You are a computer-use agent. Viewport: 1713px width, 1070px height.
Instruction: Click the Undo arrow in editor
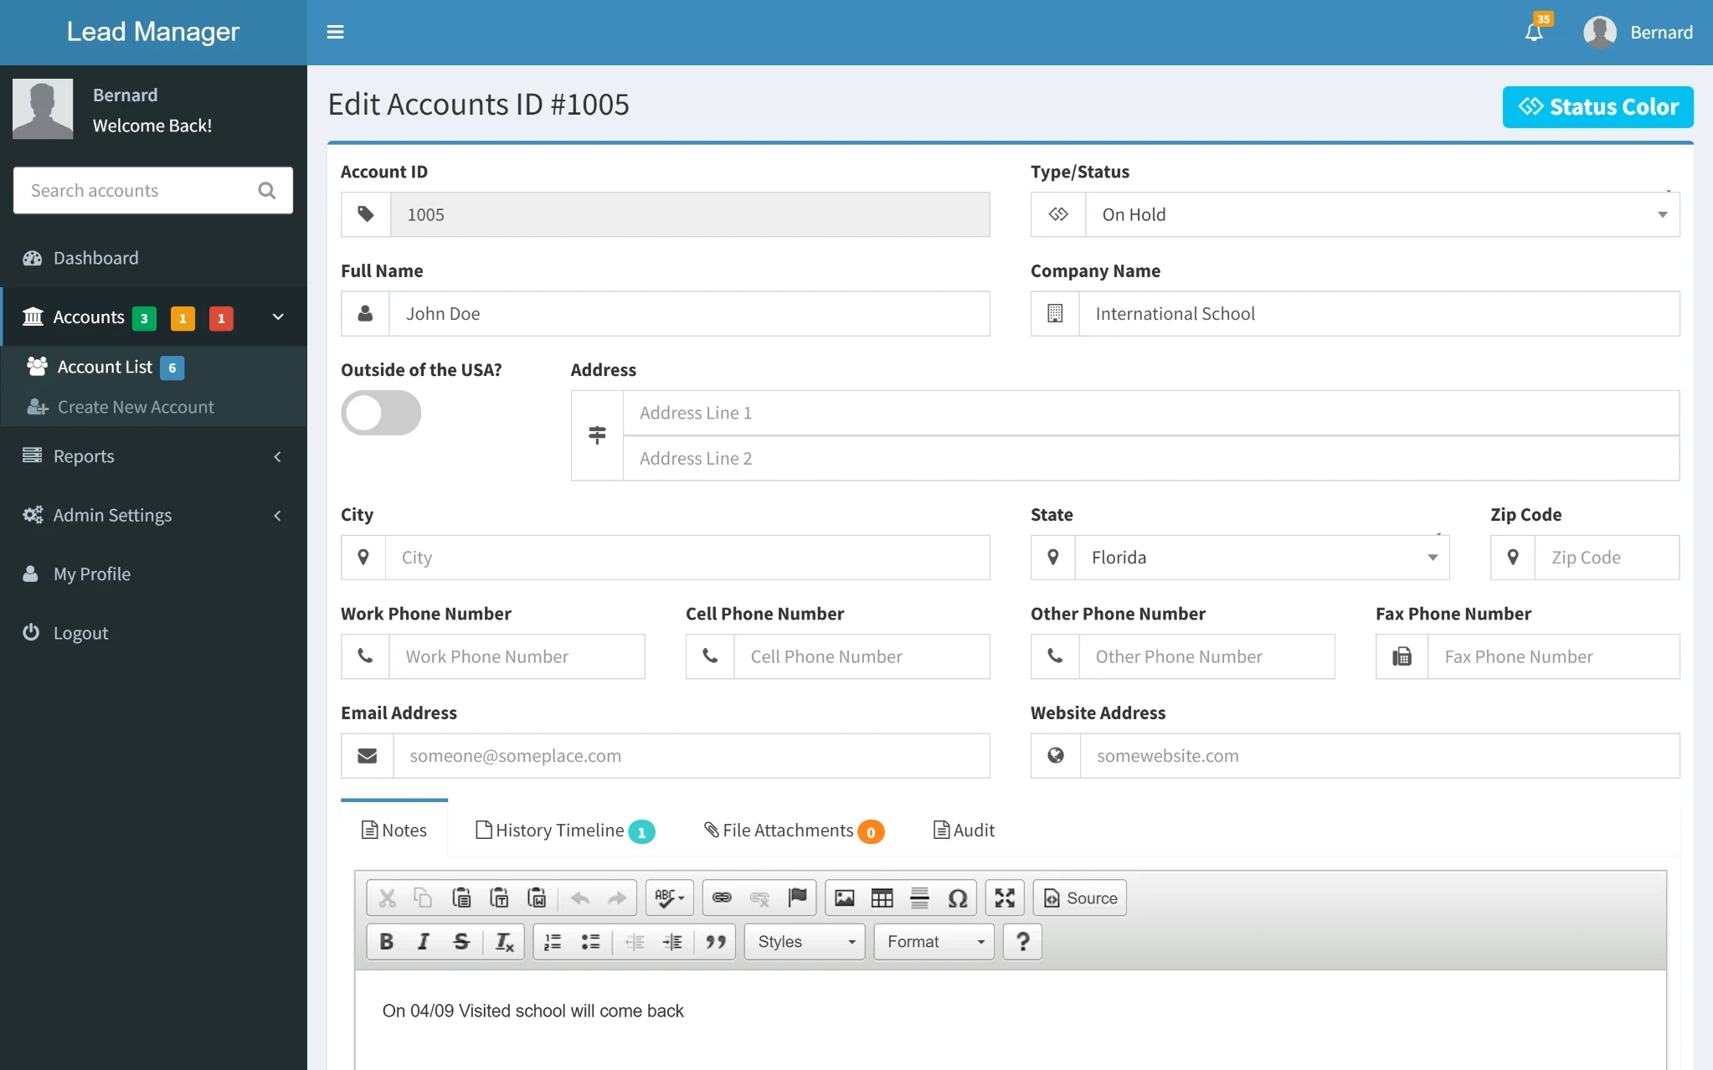coord(579,898)
